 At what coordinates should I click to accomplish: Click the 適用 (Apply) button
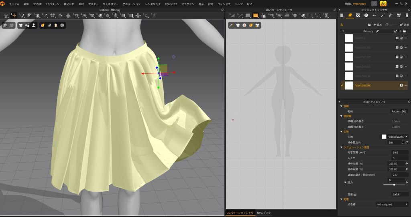point(404,25)
